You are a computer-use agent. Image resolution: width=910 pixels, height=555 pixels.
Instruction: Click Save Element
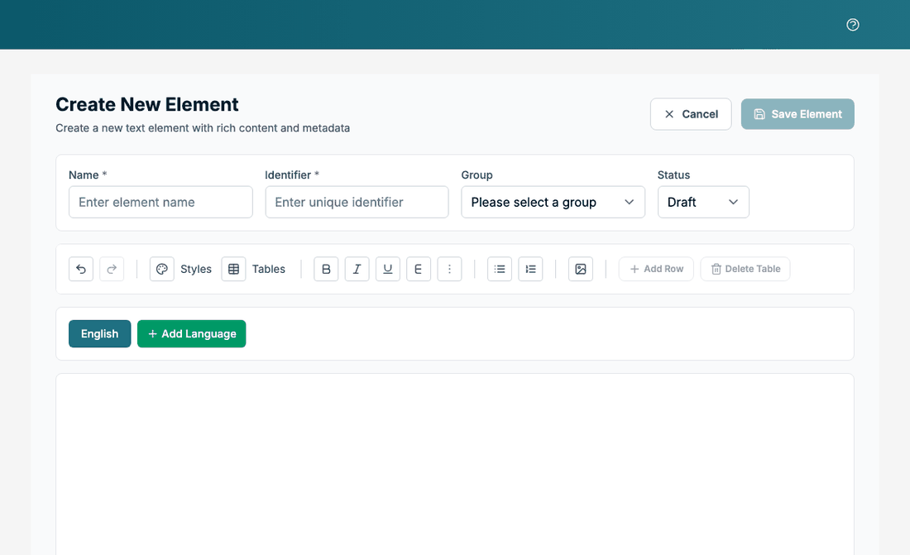click(x=797, y=114)
